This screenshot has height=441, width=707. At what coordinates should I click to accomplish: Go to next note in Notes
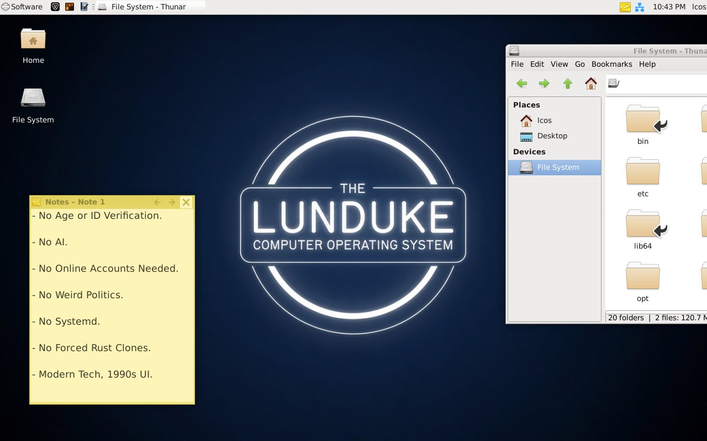(x=172, y=202)
